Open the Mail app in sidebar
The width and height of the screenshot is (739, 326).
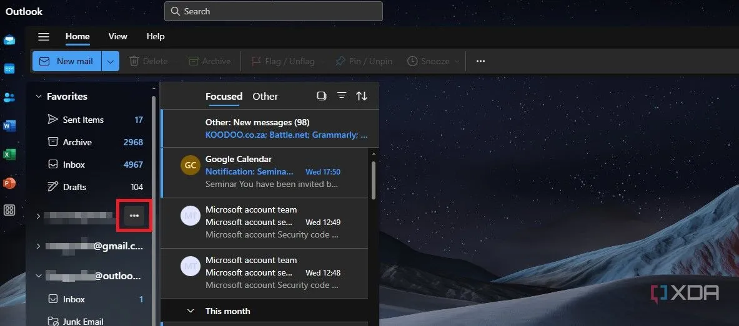pos(9,40)
